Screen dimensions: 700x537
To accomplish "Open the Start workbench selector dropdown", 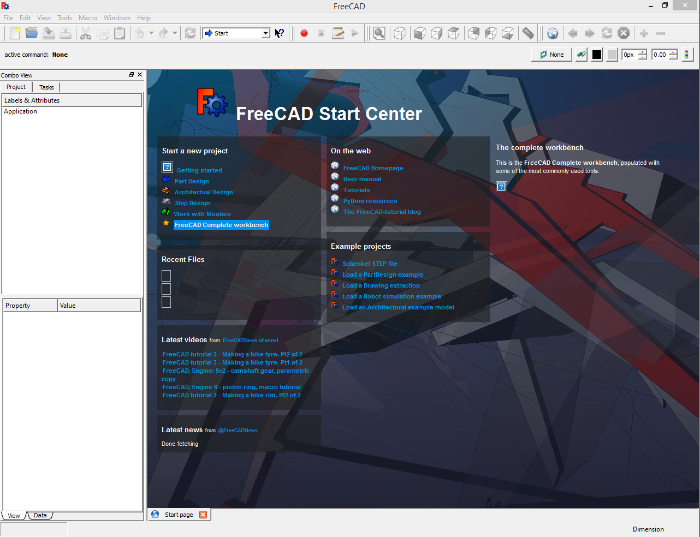I will (236, 33).
